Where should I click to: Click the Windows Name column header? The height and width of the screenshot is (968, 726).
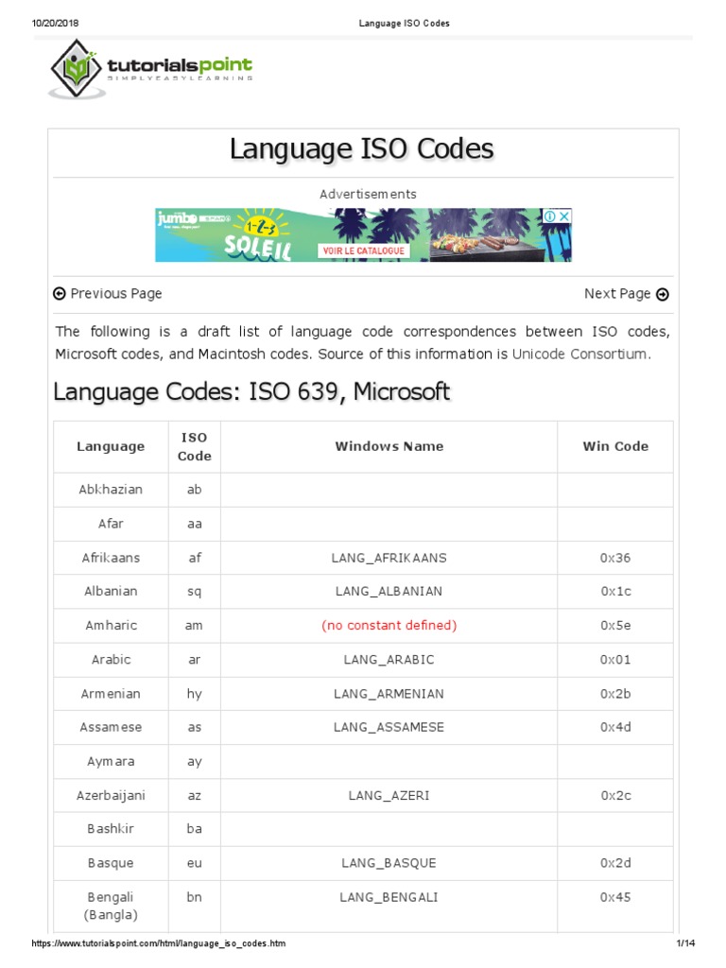(x=389, y=446)
